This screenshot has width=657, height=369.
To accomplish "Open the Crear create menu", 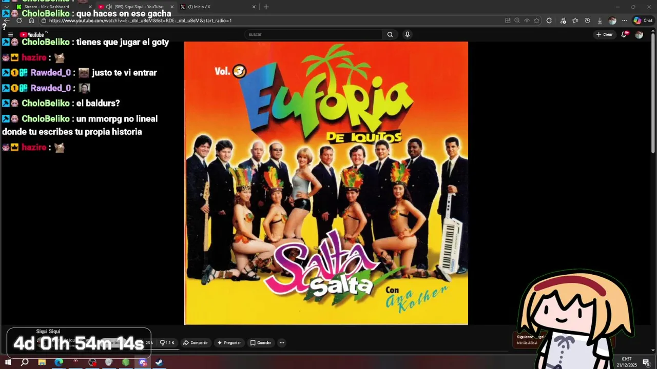I will coord(605,34).
